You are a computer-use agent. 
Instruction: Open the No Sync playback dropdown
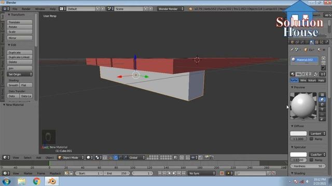point(202,173)
